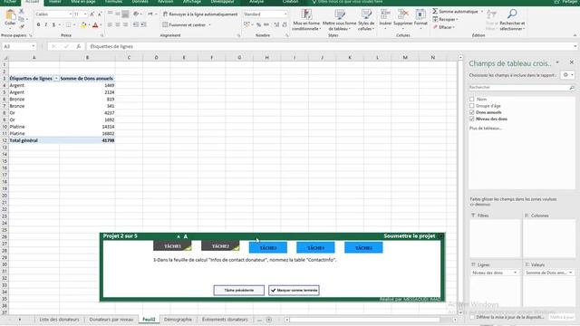Click Marquer comme terminée button
This screenshot has width=580, height=326.
pos(294,290)
